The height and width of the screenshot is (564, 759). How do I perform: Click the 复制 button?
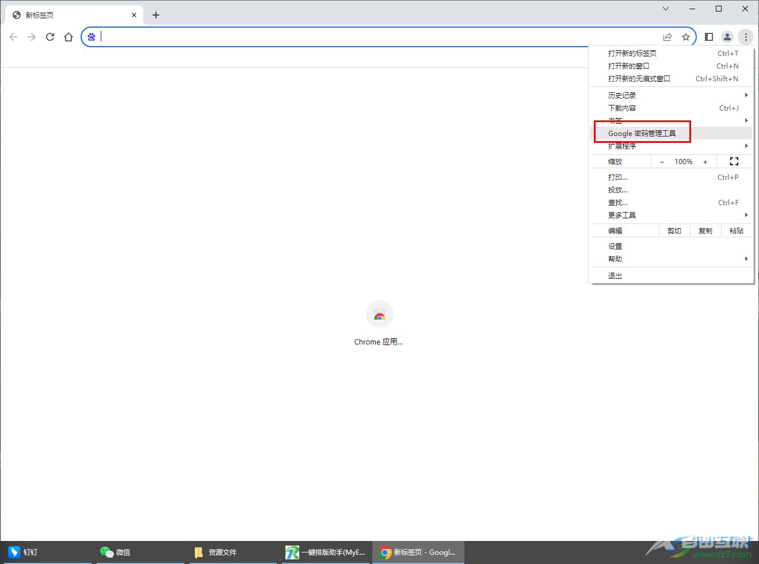point(705,231)
